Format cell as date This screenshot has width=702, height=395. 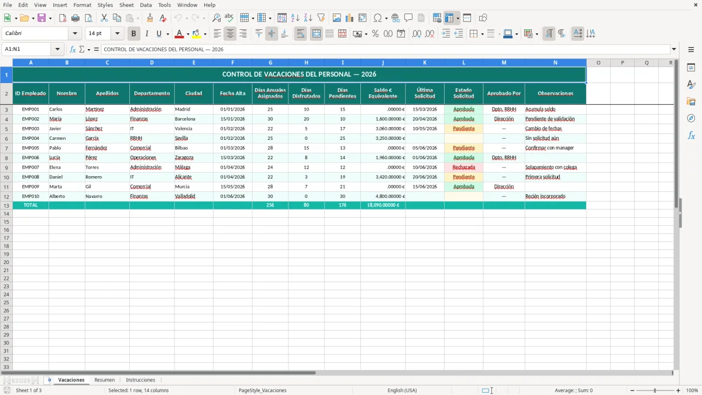[x=401, y=34]
